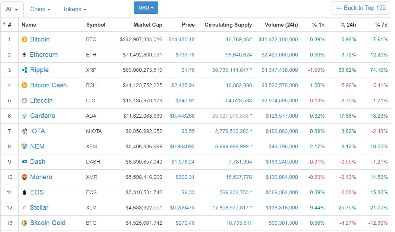395x232 pixels.
Task: Open the Coins dropdown
Action: coord(40,9)
